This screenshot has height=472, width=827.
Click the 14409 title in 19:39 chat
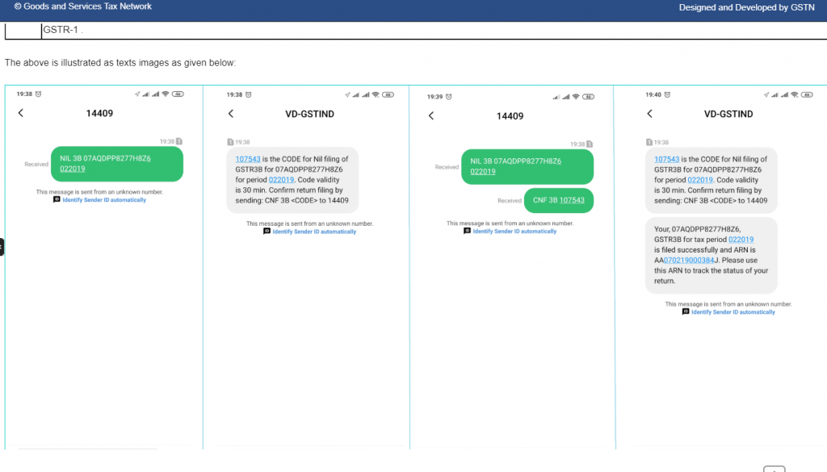tap(510, 116)
